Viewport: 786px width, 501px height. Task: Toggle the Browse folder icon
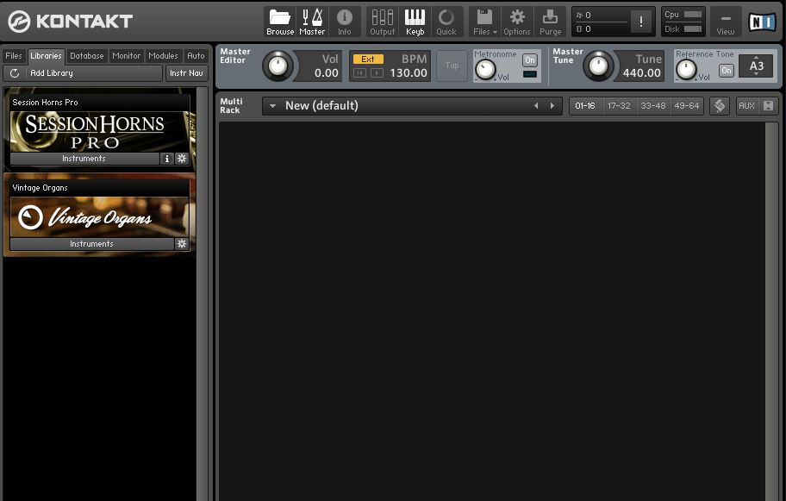pos(280,22)
